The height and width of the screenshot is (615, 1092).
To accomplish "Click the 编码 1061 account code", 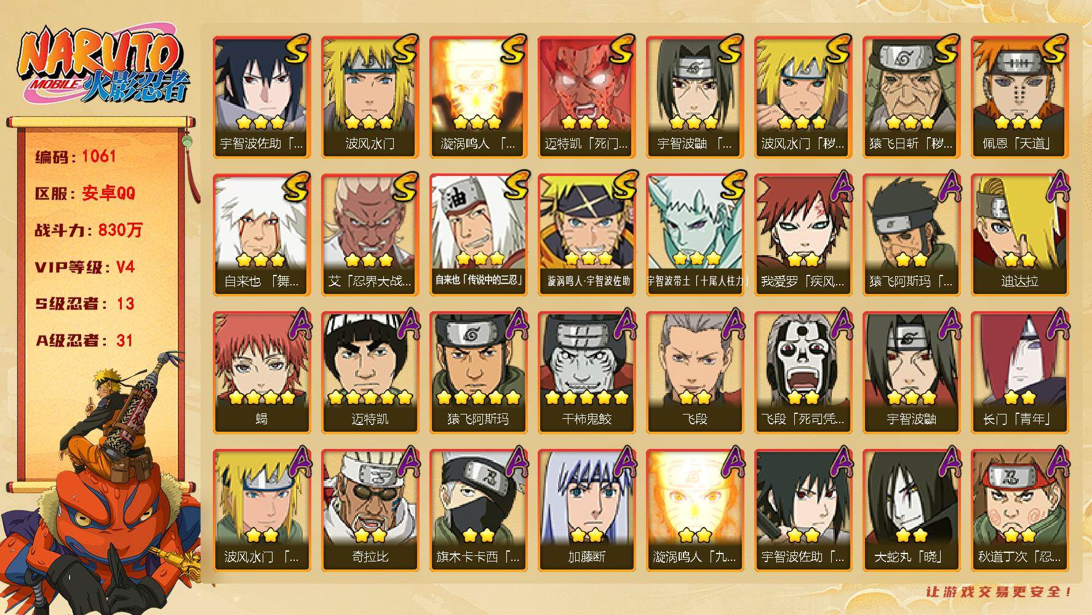I will pos(76,156).
